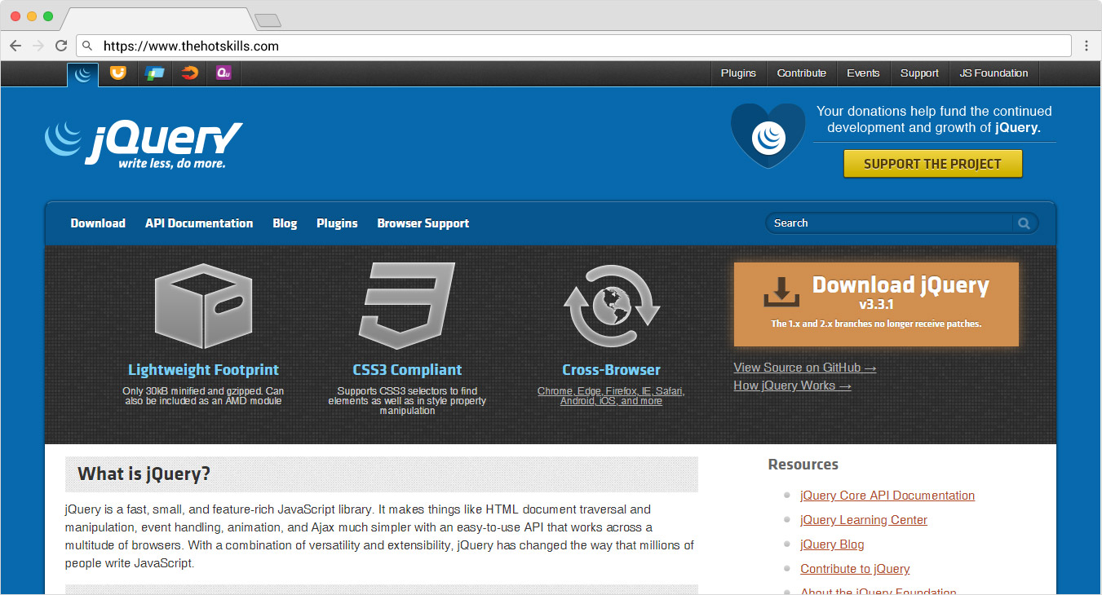Viewport: 1102px width, 595px height.
Task: Go to Download in main navigation
Action: click(x=98, y=223)
